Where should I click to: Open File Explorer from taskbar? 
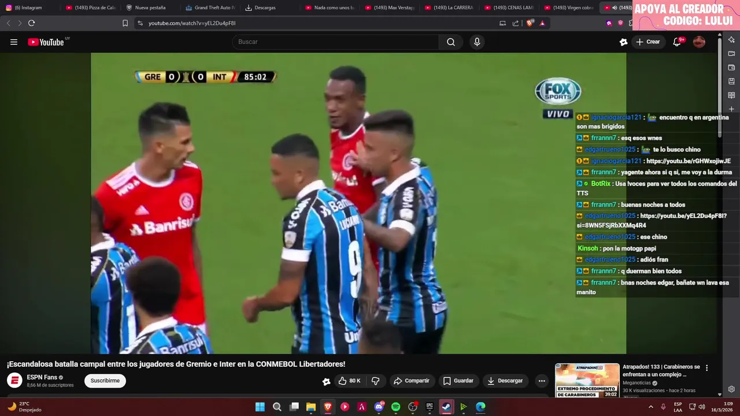tap(311, 407)
